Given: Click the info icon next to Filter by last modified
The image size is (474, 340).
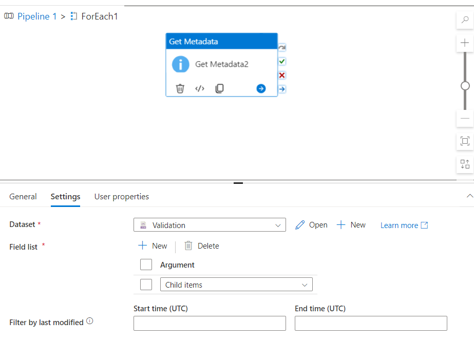Looking at the screenshot, I should click(x=90, y=321).
